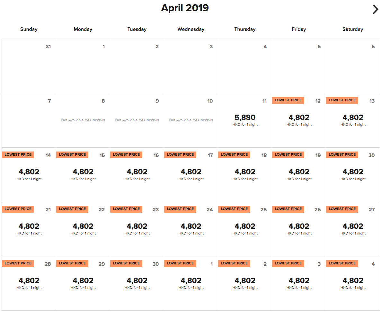The height and width of the screenshot is (313, 382).
Task: Pick Thursday April 25 date cell
Action: 245,229
